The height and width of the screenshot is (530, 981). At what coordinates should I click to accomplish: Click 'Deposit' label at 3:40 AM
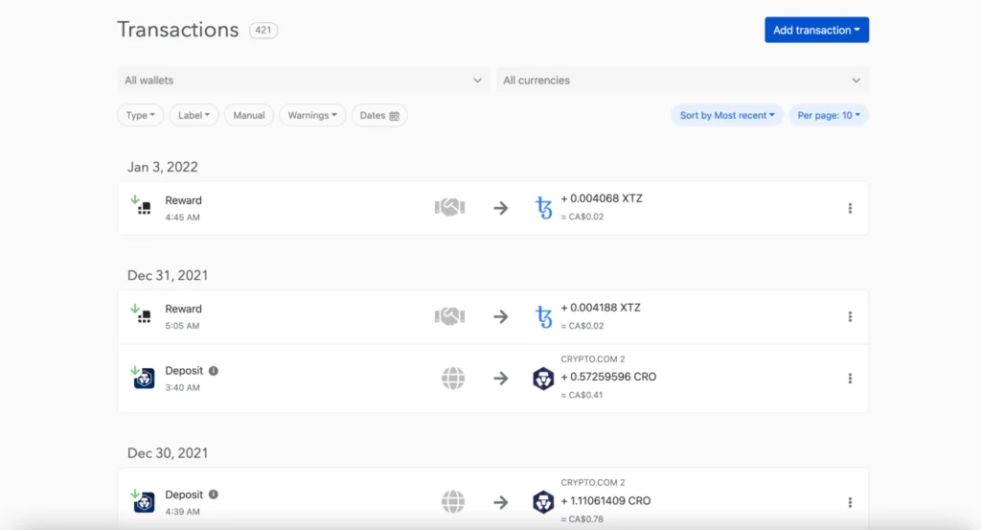pos(184,371)
